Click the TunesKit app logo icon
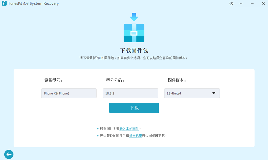268x160 pixels. [x=5, y=4]
